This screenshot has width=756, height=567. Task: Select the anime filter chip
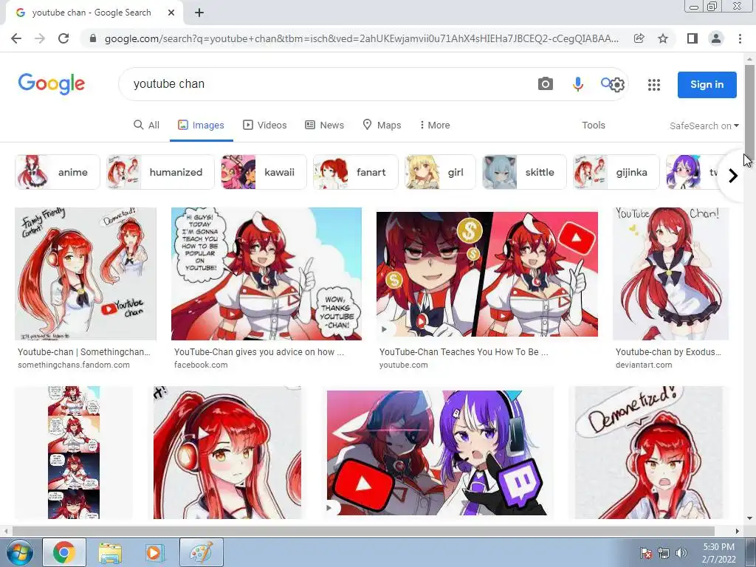tap(58, 172)
